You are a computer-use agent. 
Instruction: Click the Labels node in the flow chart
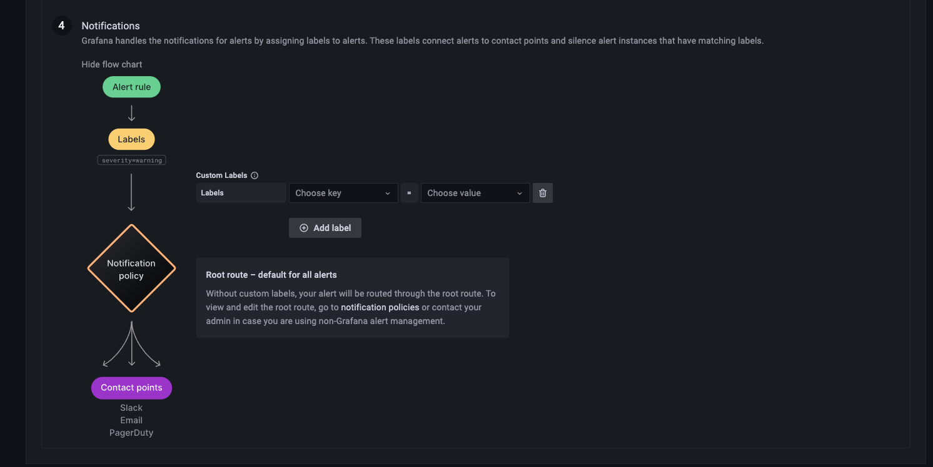click(131, 139)
